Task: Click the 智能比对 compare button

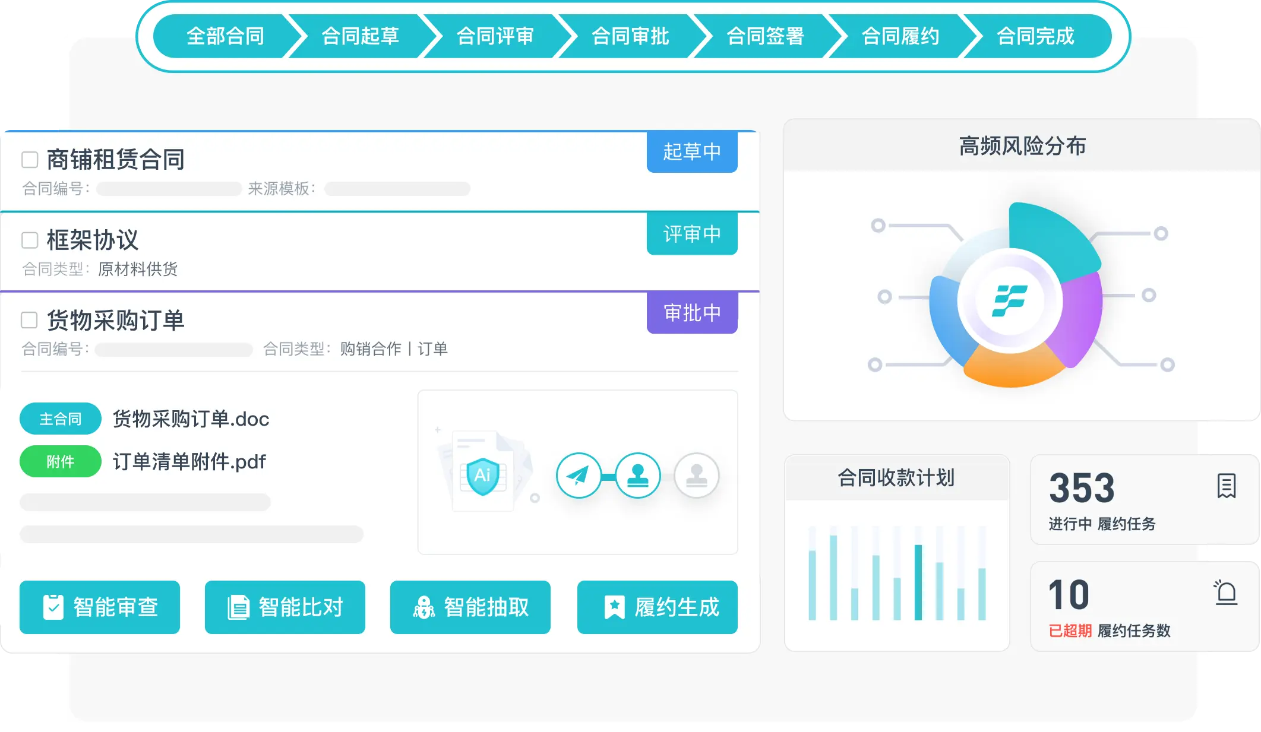Action: pos(285,607)
